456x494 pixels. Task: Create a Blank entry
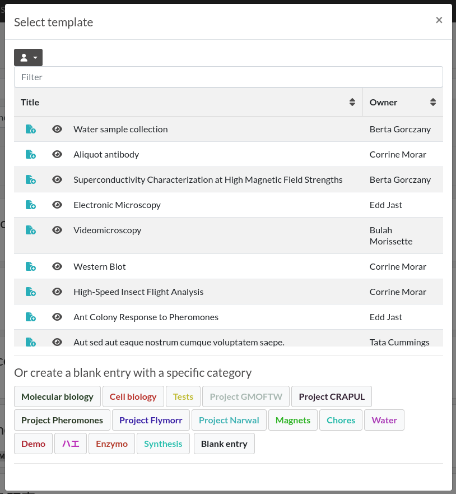point(224,444)
